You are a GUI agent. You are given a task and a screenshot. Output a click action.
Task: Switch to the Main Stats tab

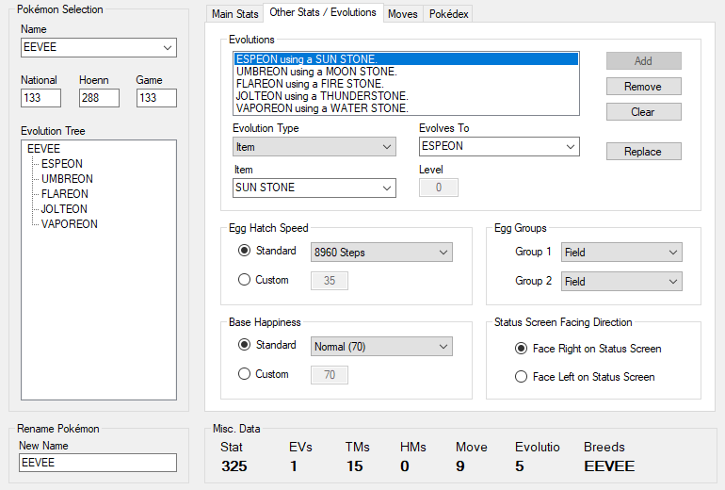pos(234,14)
